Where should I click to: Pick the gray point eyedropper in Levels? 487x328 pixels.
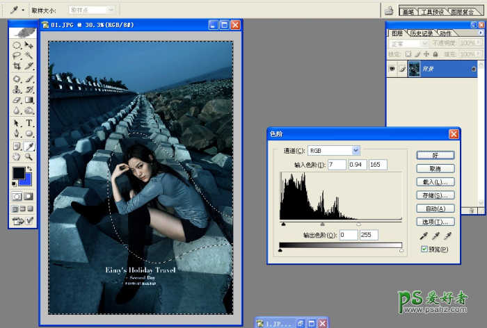(x=434, y=237)
